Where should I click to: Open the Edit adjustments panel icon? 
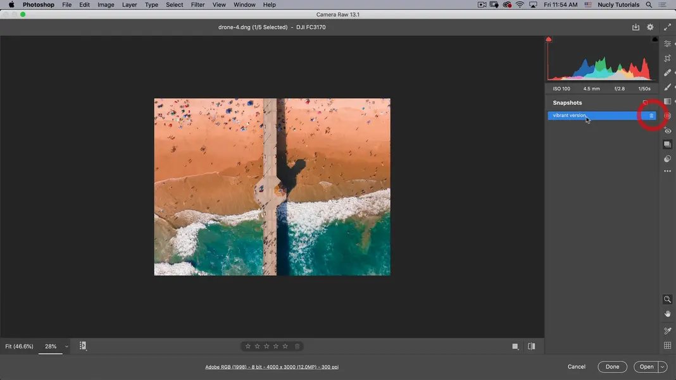pyautogui.click(x=667, y=44)
